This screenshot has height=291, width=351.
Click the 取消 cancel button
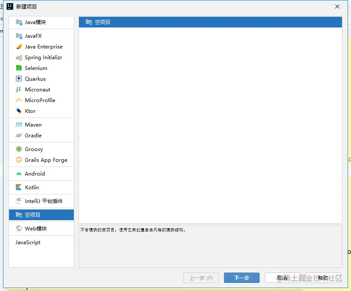282,278
